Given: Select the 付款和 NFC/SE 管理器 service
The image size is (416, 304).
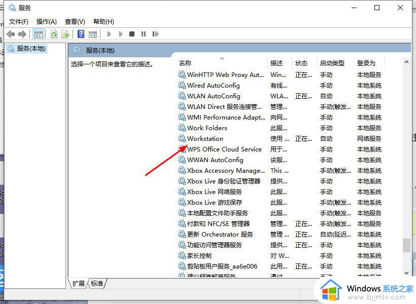Looking at the screenshot, I should click(280, 223).
